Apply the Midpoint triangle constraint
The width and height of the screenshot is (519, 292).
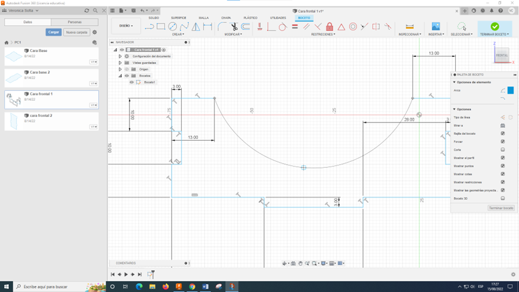pyautogui.click(x=342, y=26)
